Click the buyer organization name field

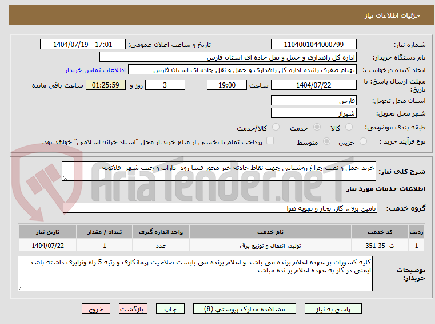[228, 57]
